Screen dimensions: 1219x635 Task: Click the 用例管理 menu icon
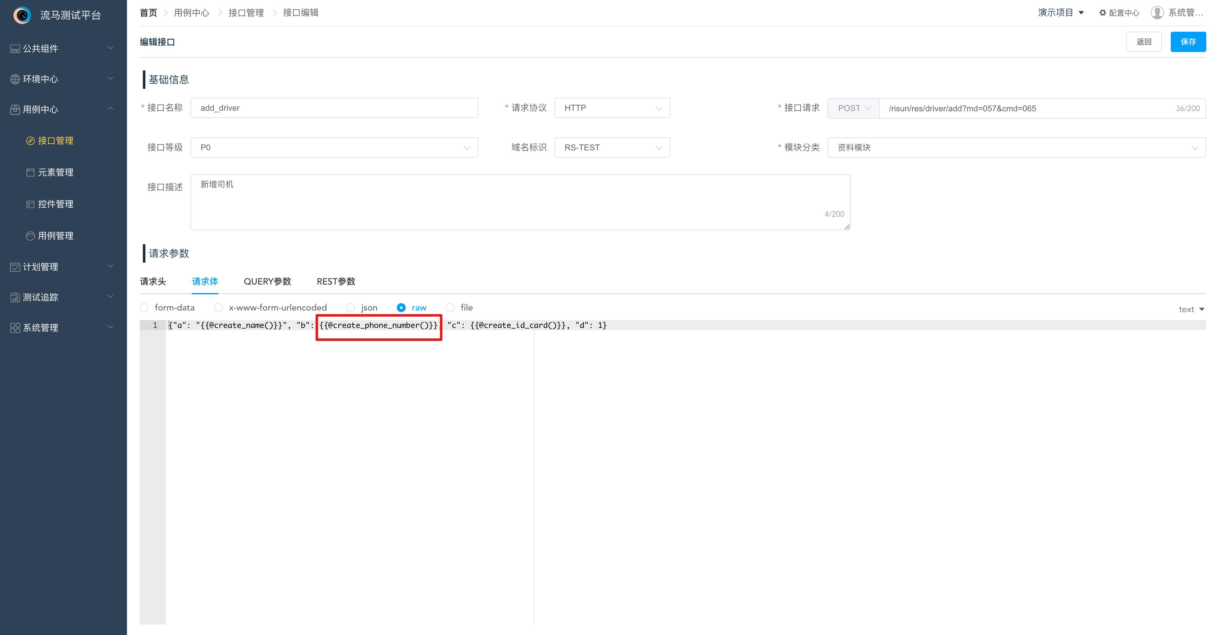coord(30,236)
